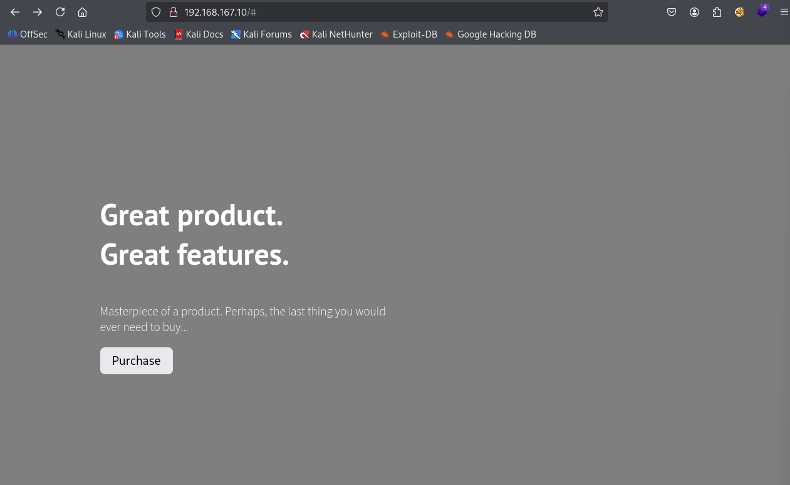This screenshot has height=485, width=790.
Task: Open the tracking protection shield icon
Action: point(157,12)
